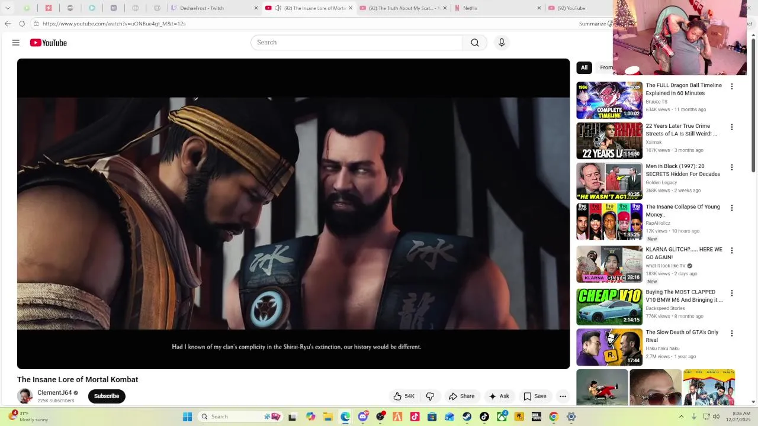Open the TikTok icon on the taskbar
The image size is (758, 426).
click(484, 417)
